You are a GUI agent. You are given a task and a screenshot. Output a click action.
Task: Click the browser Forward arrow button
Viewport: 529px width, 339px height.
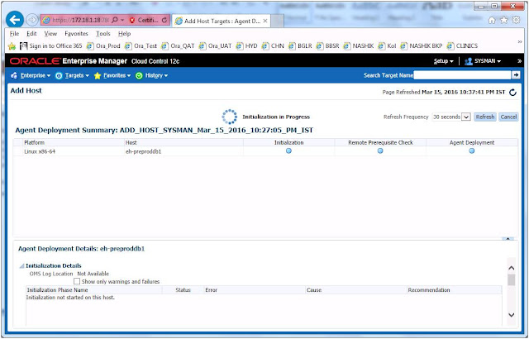point(31,20)
